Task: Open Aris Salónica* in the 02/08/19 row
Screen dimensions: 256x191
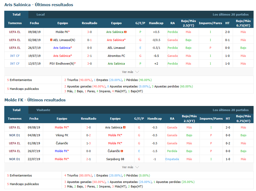Action: pos(116,40)
